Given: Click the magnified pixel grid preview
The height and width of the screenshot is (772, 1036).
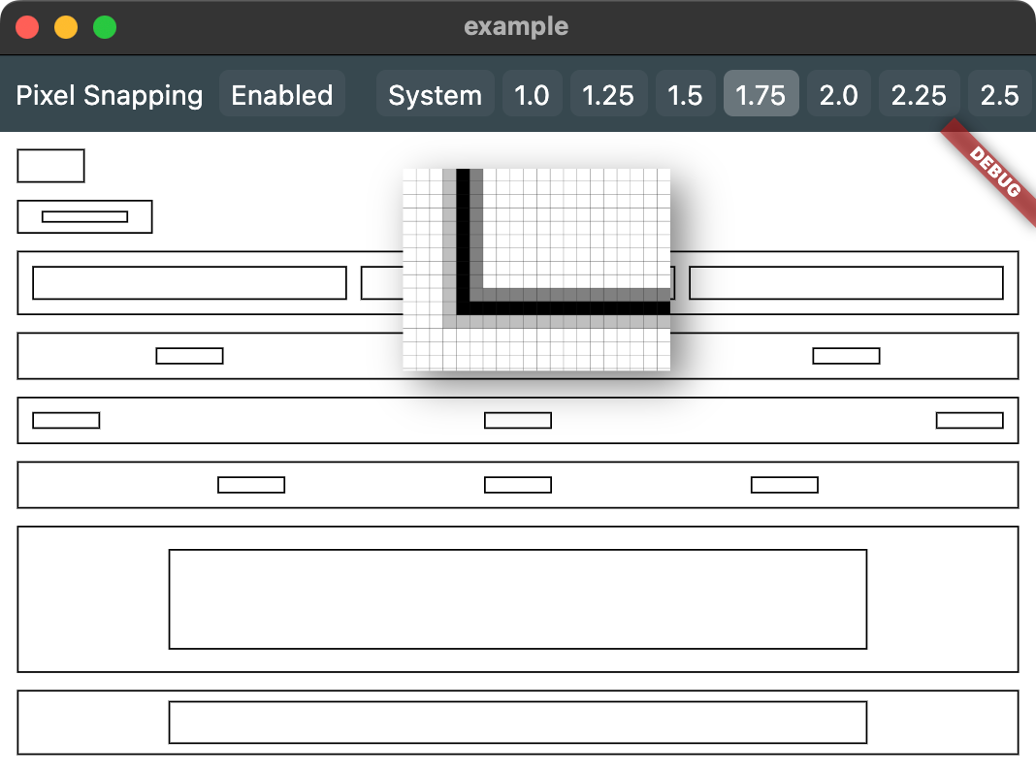Looking at the screenshot, I should (x=536, y=270).
